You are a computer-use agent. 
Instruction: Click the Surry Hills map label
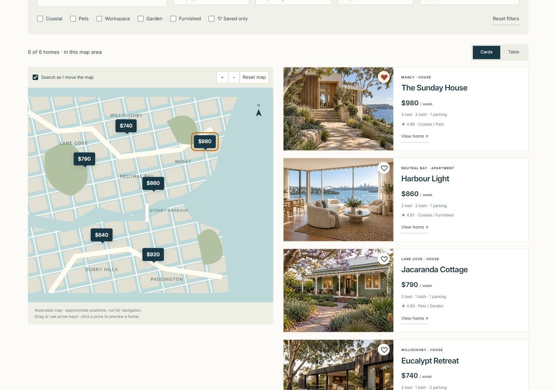pos(102,269)
